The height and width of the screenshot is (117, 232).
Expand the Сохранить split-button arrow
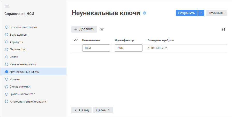(x=201, y=13)
